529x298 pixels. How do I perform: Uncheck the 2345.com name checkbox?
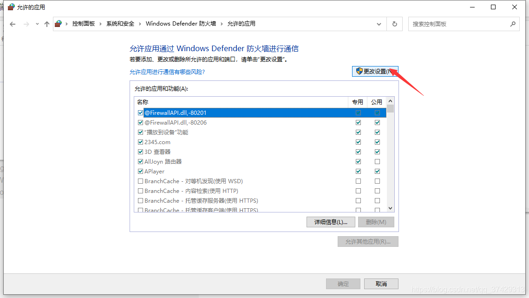[140, 142]
